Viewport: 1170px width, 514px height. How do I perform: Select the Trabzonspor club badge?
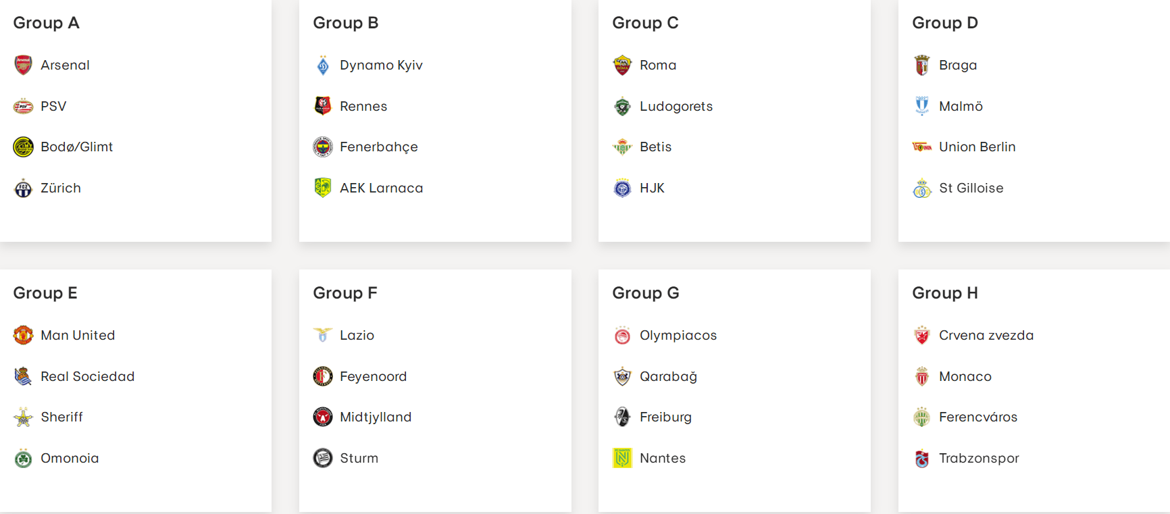pyautogui.click(x=922, y=458)
